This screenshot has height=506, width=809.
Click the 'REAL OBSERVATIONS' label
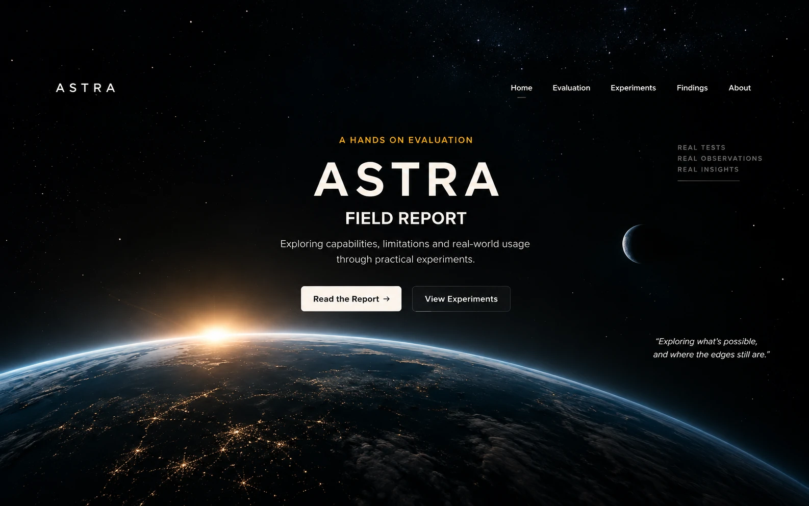720,159
